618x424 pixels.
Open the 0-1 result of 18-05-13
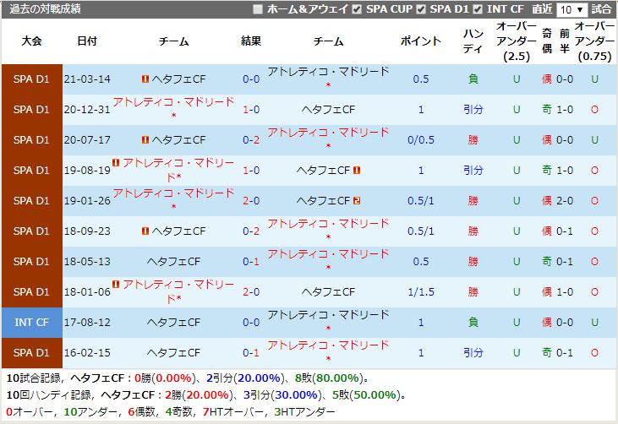tap(251, 261)
